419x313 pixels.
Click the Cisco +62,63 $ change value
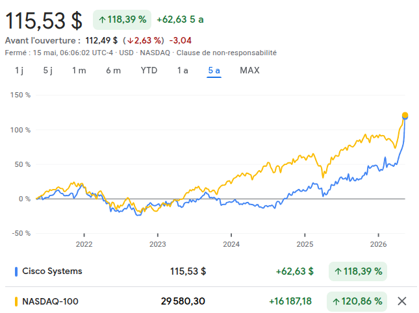point(294,271)
